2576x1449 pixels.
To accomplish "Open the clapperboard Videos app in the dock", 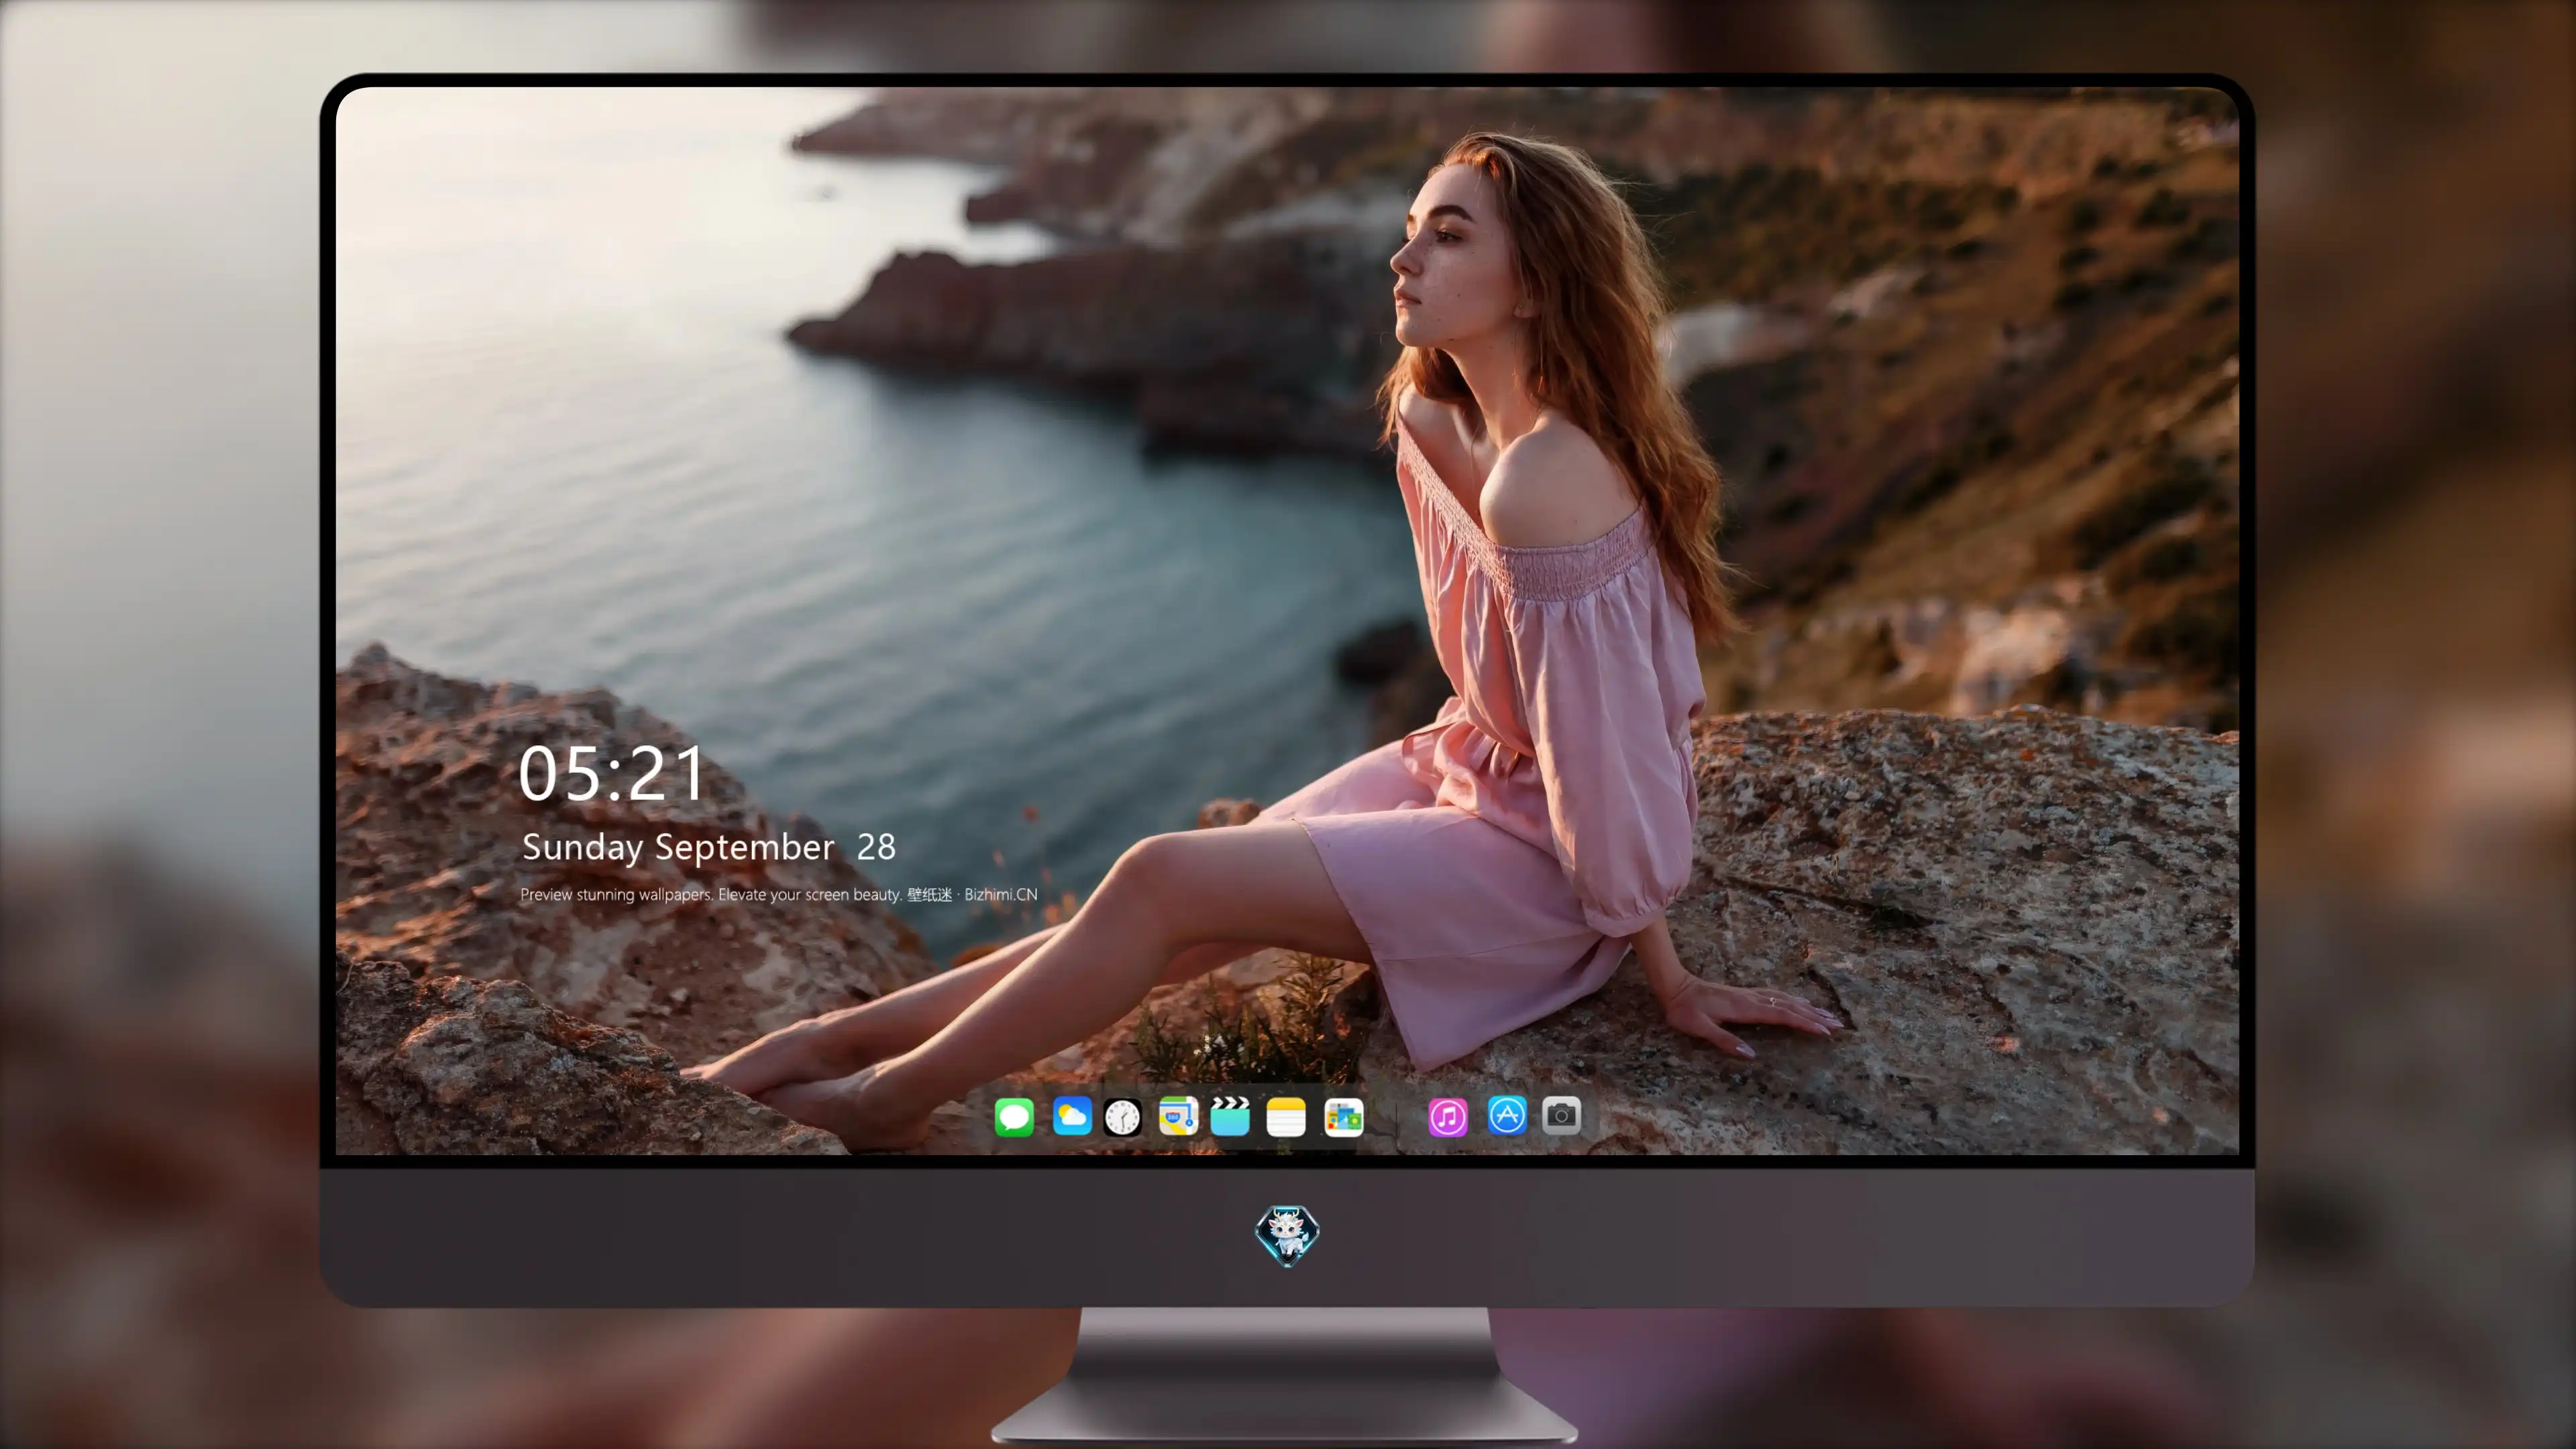I will tap(1230, 1116).
